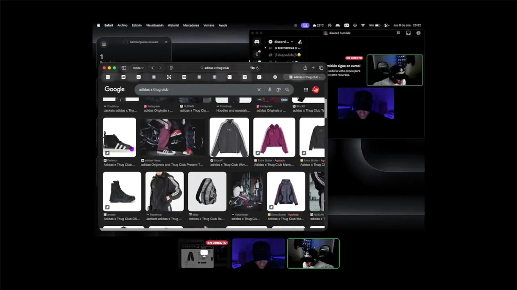Clear the Google search query

pos(259,90)
